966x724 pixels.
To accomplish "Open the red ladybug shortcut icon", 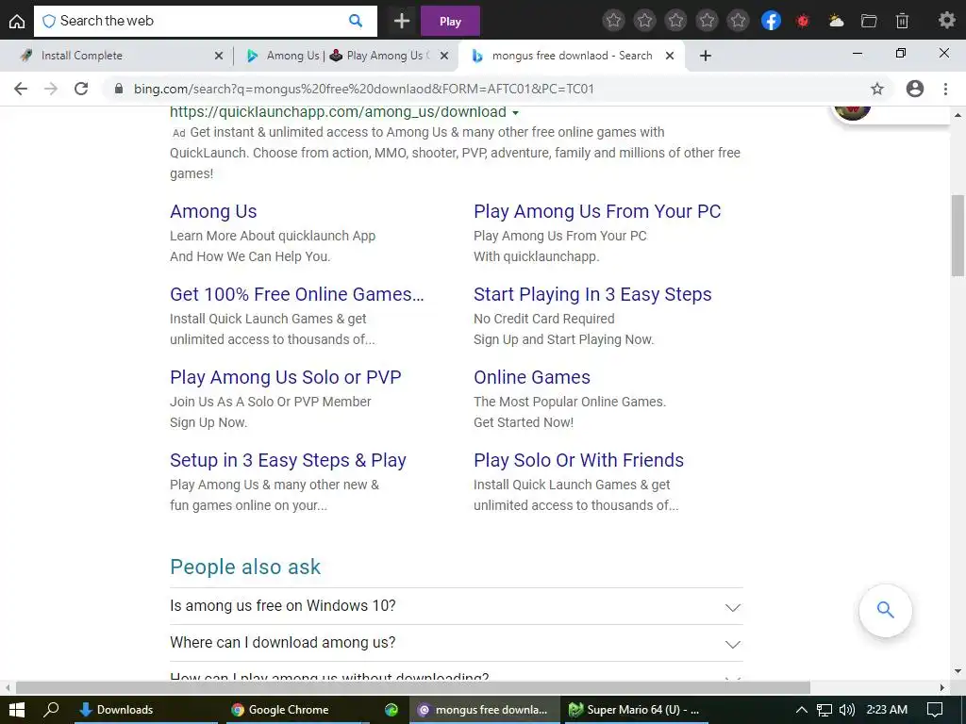I will coord(803,22).
